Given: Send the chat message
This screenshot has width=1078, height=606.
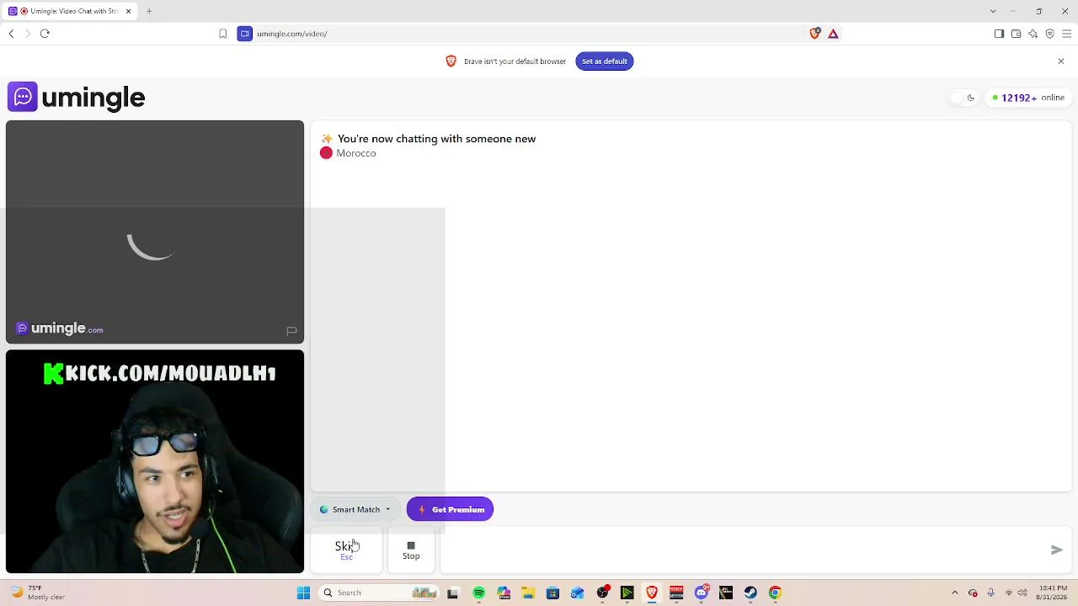Looking at the screenshot, I should (x=1057, y=550).
